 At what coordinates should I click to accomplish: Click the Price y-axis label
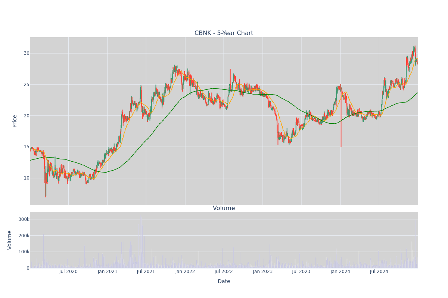tap(15, 121)
